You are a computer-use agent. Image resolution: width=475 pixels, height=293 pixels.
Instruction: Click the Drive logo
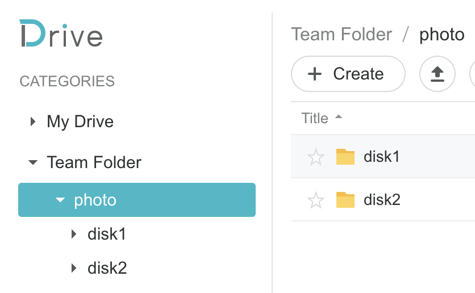point(61,34)
